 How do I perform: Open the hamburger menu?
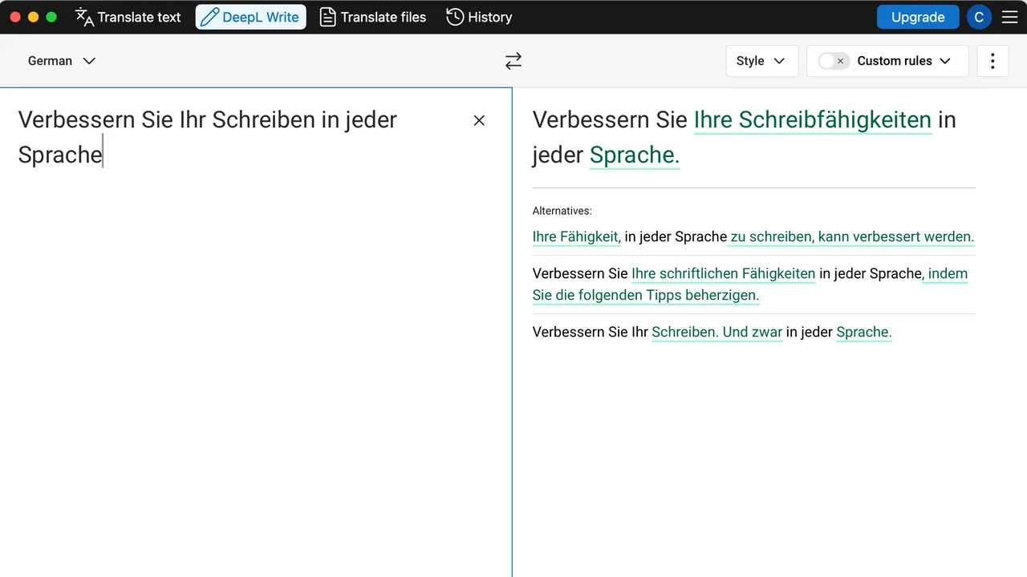(x=1009, y=17)
